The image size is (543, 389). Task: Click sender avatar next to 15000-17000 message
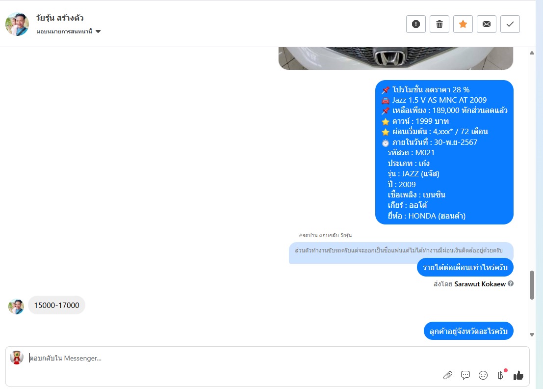coord(16,306)
